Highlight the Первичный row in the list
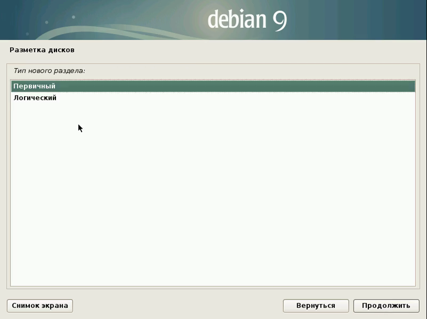The image size is (427, 319). pos(209,86)
